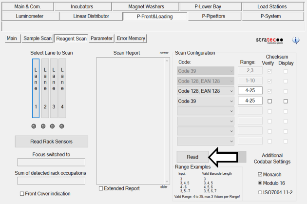Viewport: 307px width, 204px height.
Task: Open the first empty code dropdown
Action: click(x=206, y=111)
